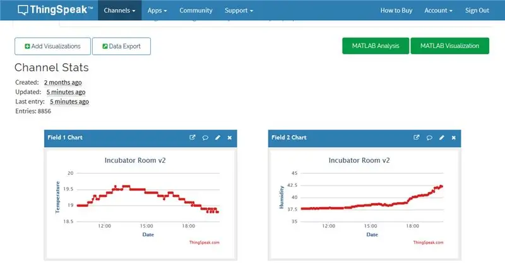Screen dimensions: 505x267
Task: Click the 19.5 value on temperature axis
Action: pos(68,189)
